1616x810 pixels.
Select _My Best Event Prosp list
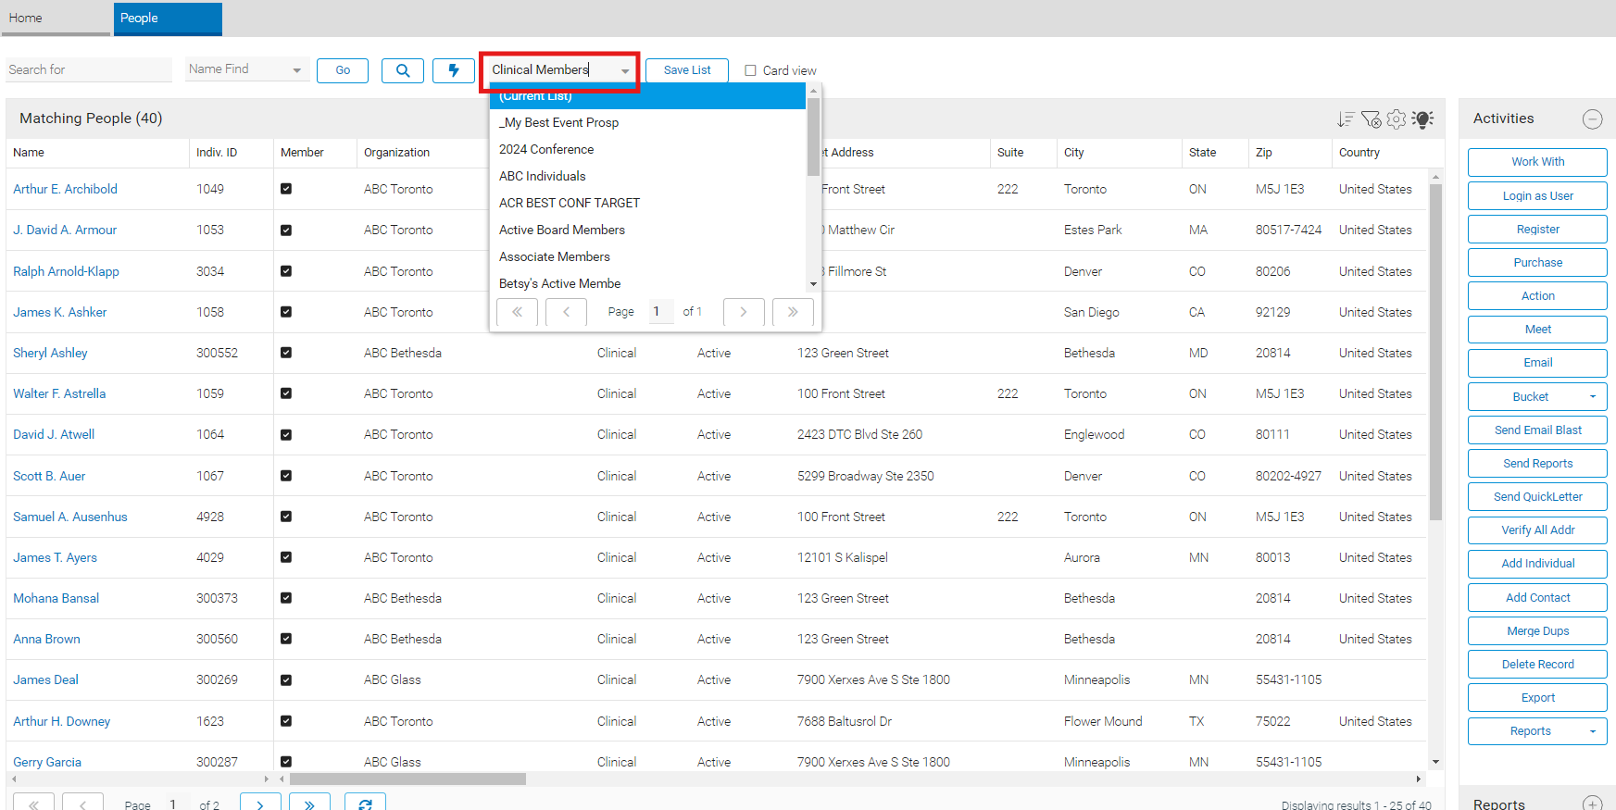point(647,122)
